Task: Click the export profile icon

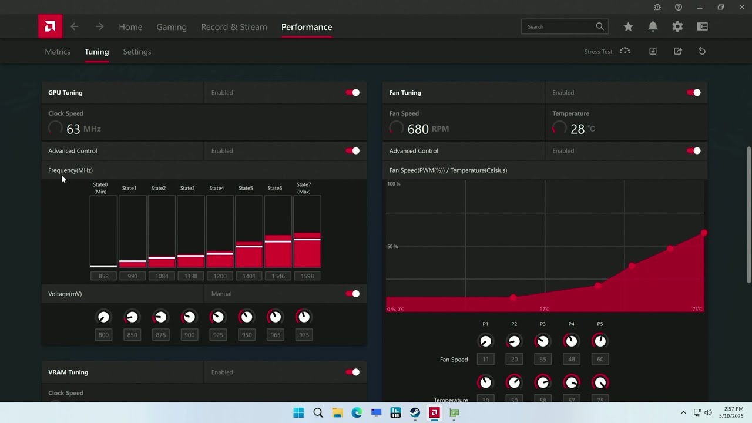Action: click(677, 51)
